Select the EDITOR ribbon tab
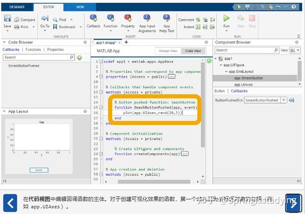 [48, 7]
